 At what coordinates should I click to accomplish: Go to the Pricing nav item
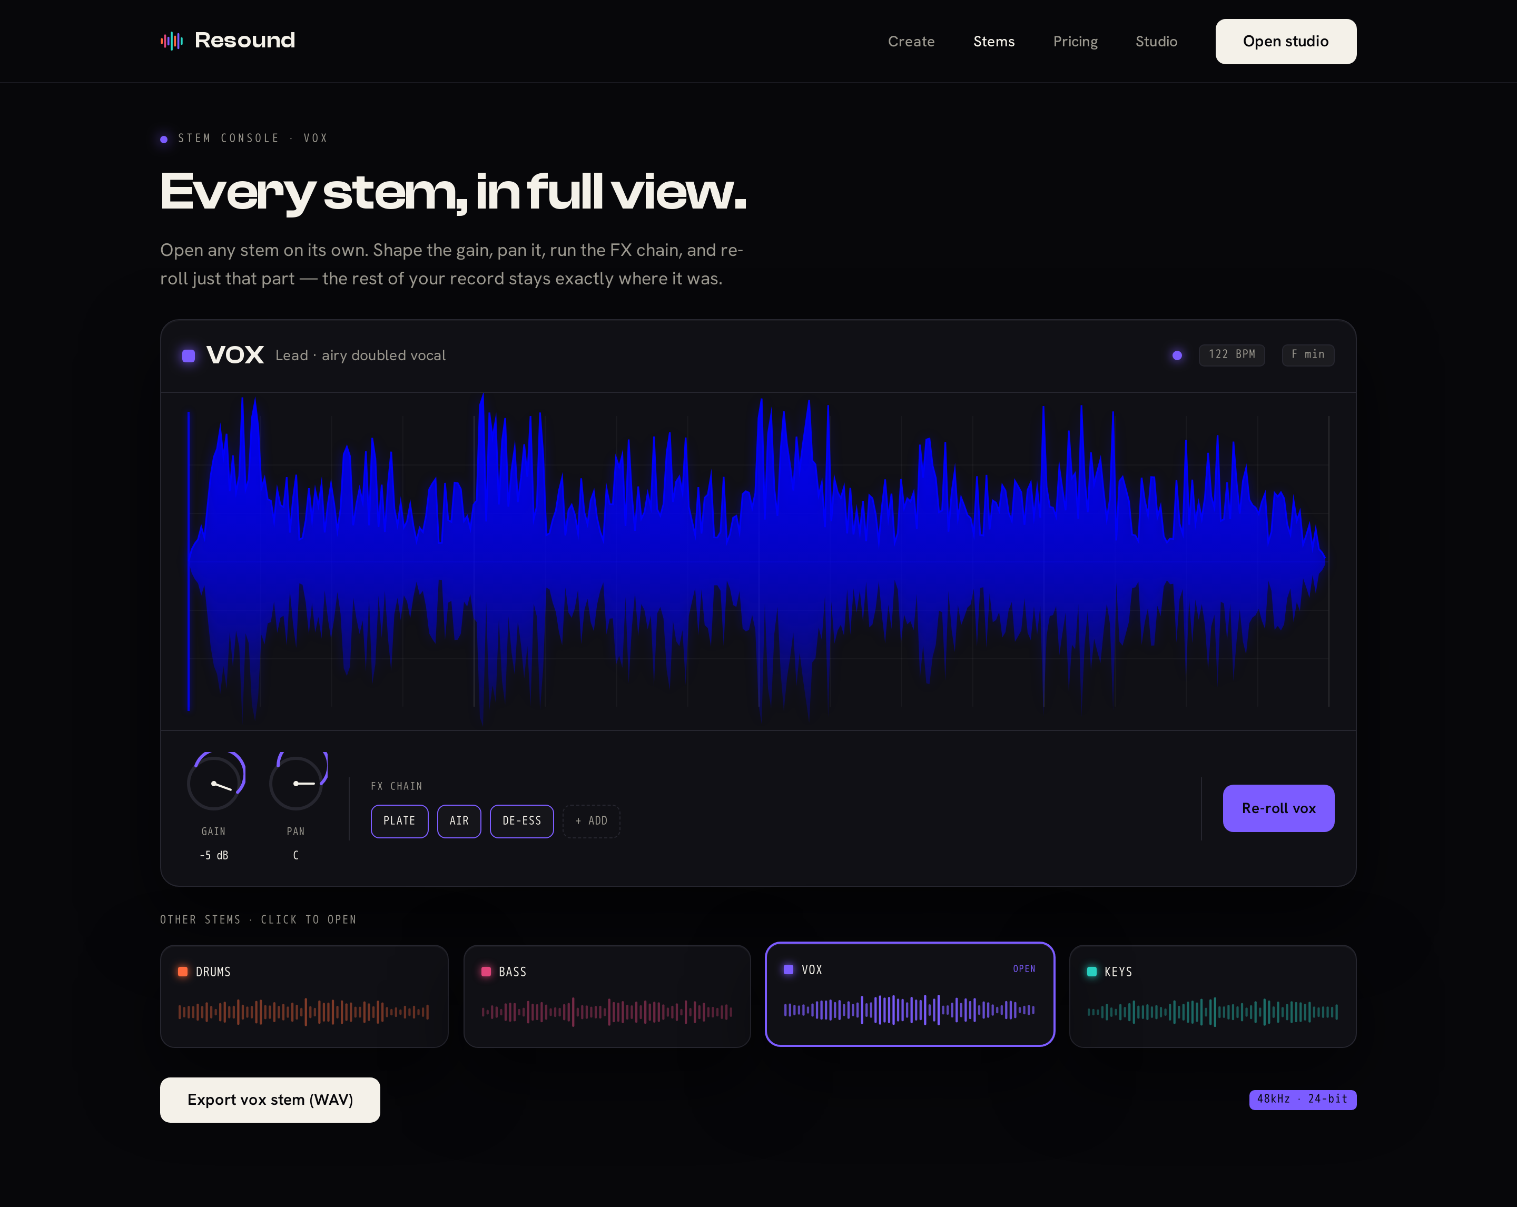(1075, 42)
